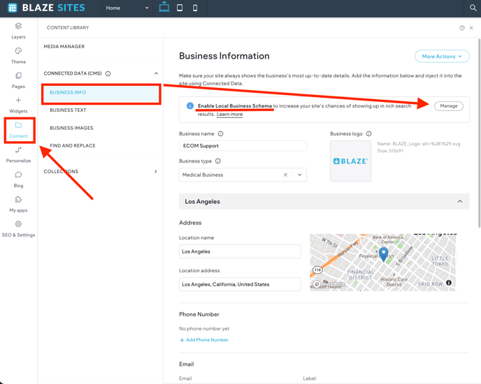Open the My apps panel

[18, 200]
